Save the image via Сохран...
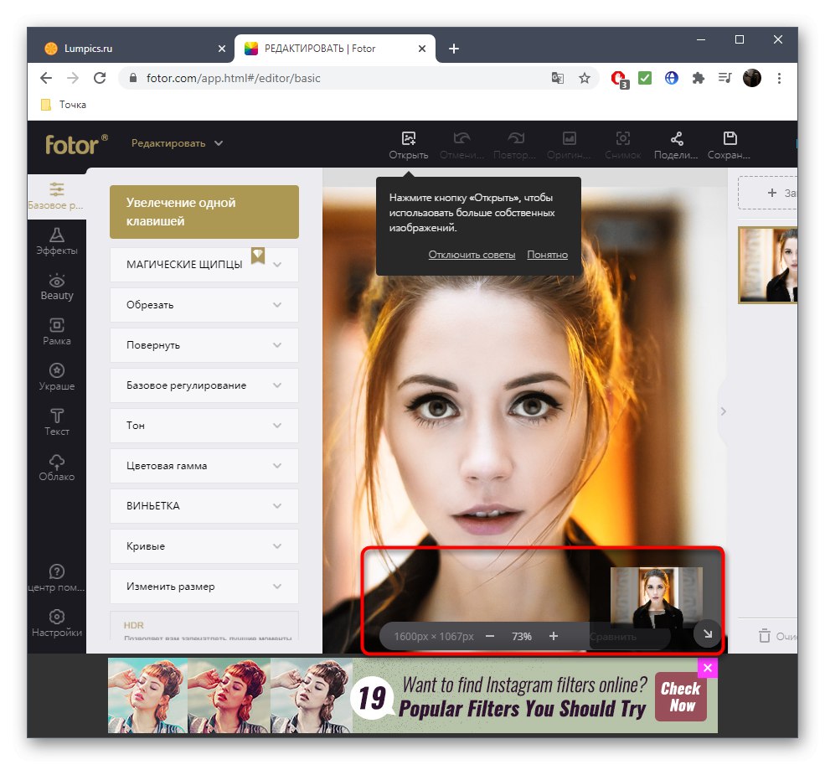 click(729, 145)
